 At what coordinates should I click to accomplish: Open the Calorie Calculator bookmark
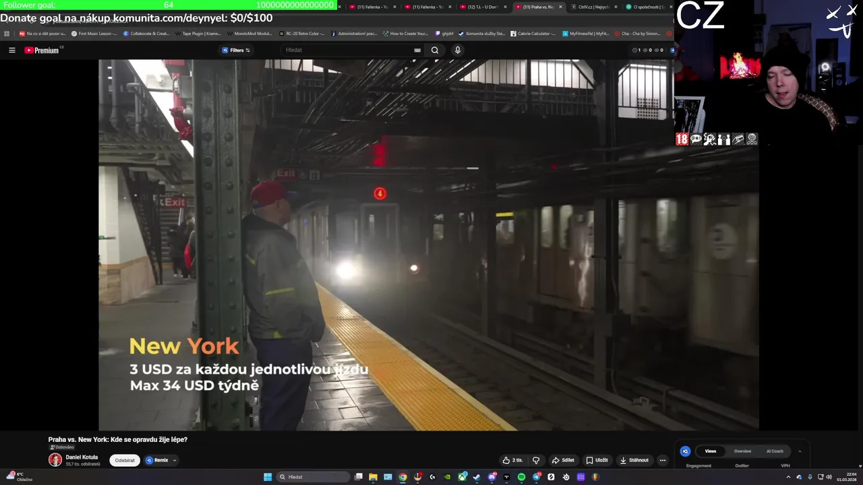(x=533, y=33)
